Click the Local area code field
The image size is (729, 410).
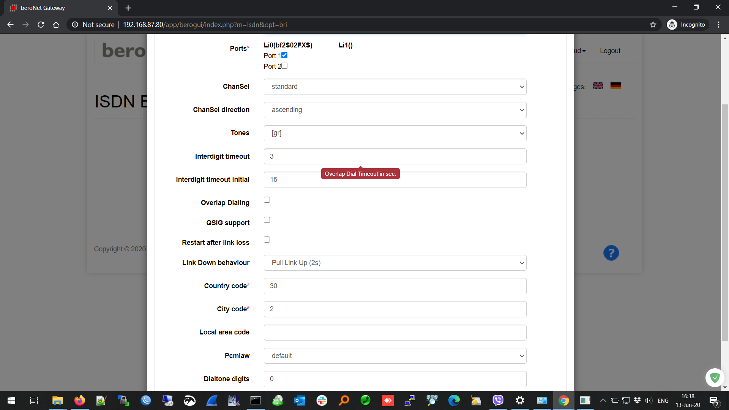click(x=395, y=333)
